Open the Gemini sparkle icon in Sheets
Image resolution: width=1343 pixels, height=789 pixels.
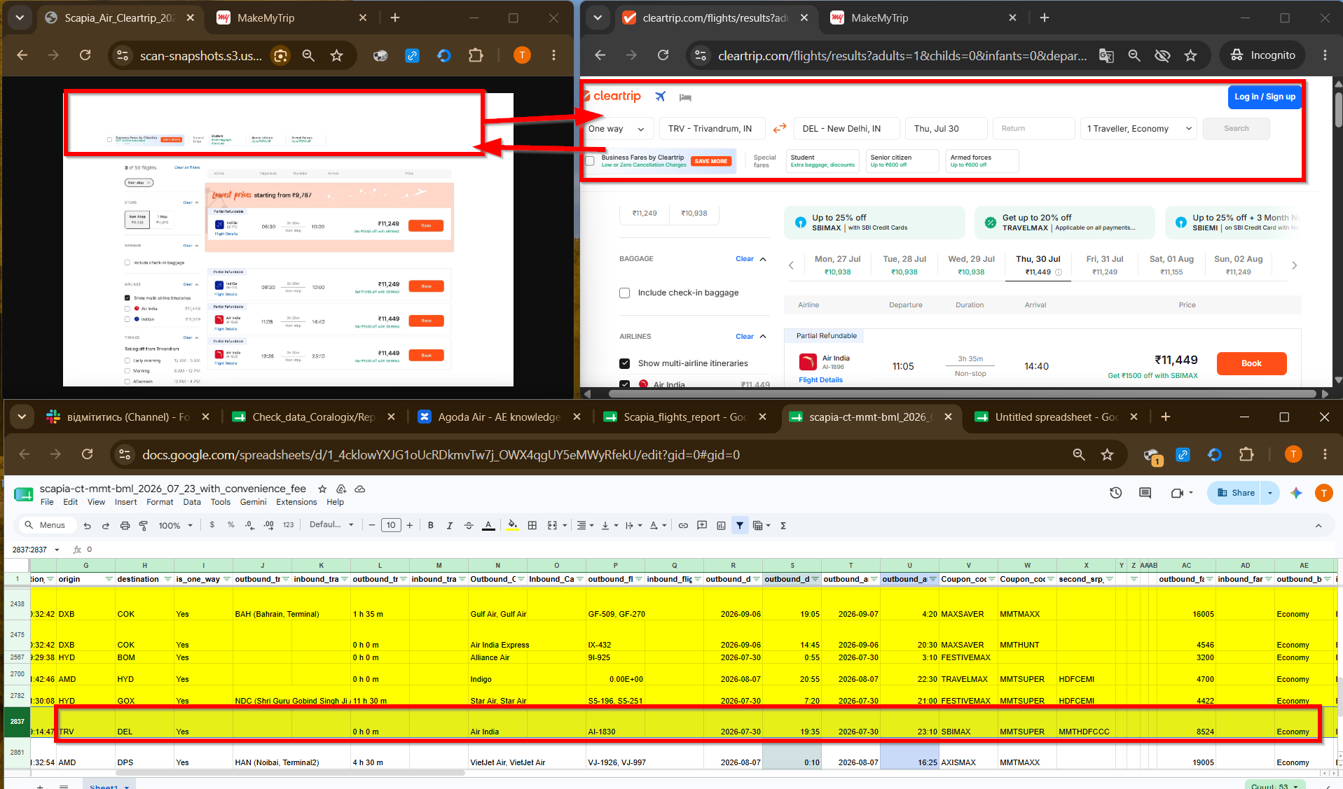click(x=1296, y=493)
